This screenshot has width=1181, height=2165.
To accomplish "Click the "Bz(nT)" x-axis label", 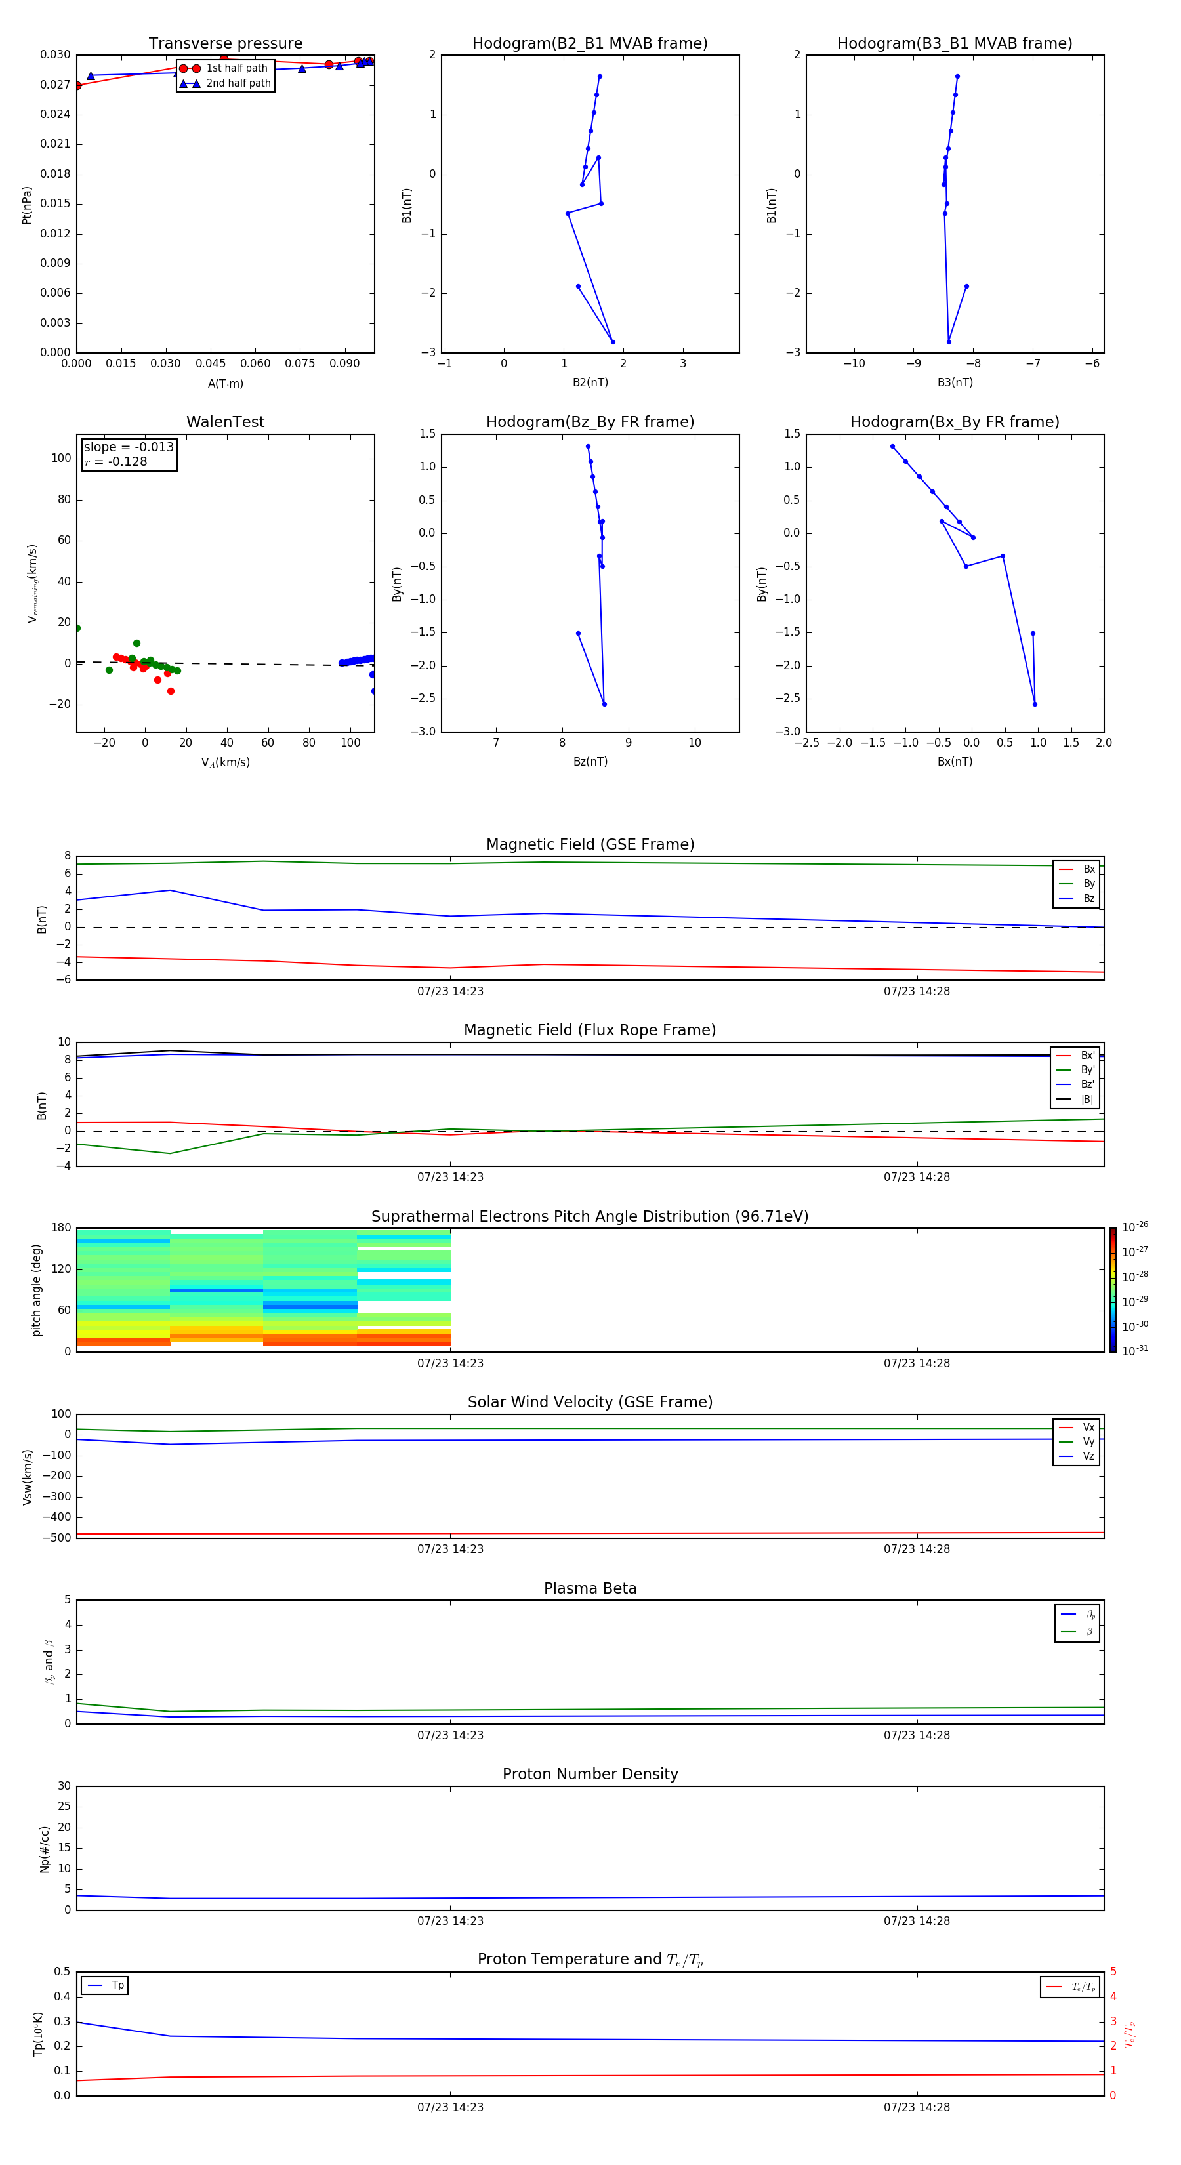I will (590, 762).
